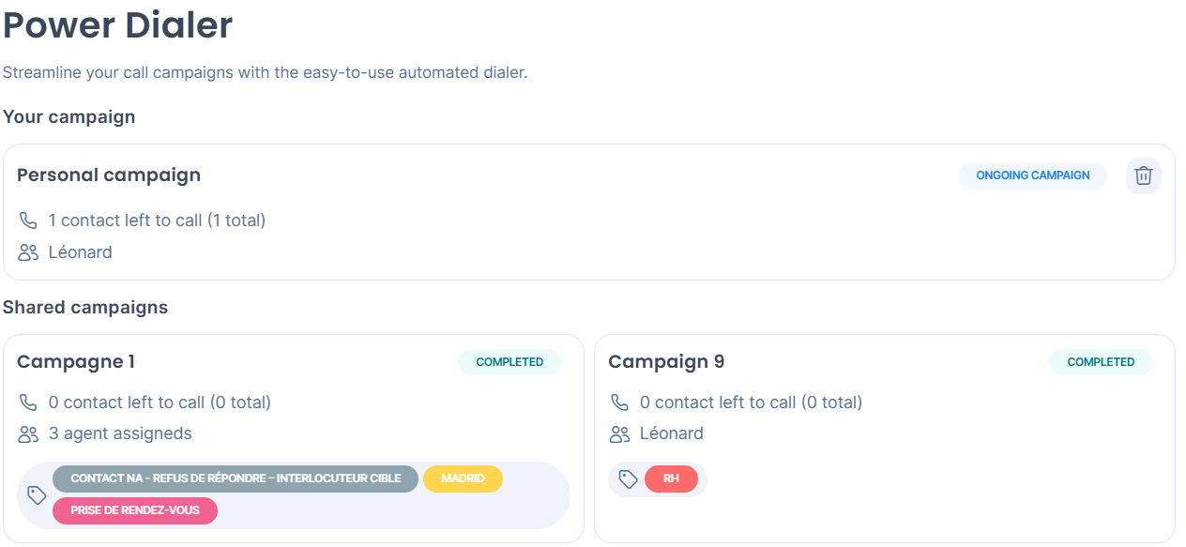Click phone icon in Campaign 9 card

click(x=619, y=403)
